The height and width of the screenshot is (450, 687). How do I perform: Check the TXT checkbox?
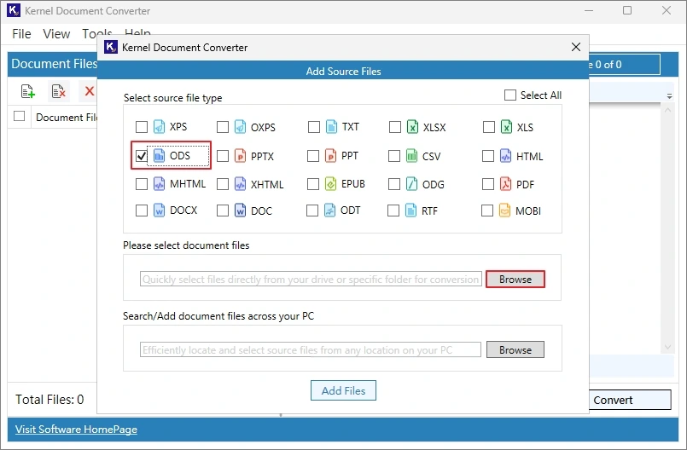coord(314,127)
